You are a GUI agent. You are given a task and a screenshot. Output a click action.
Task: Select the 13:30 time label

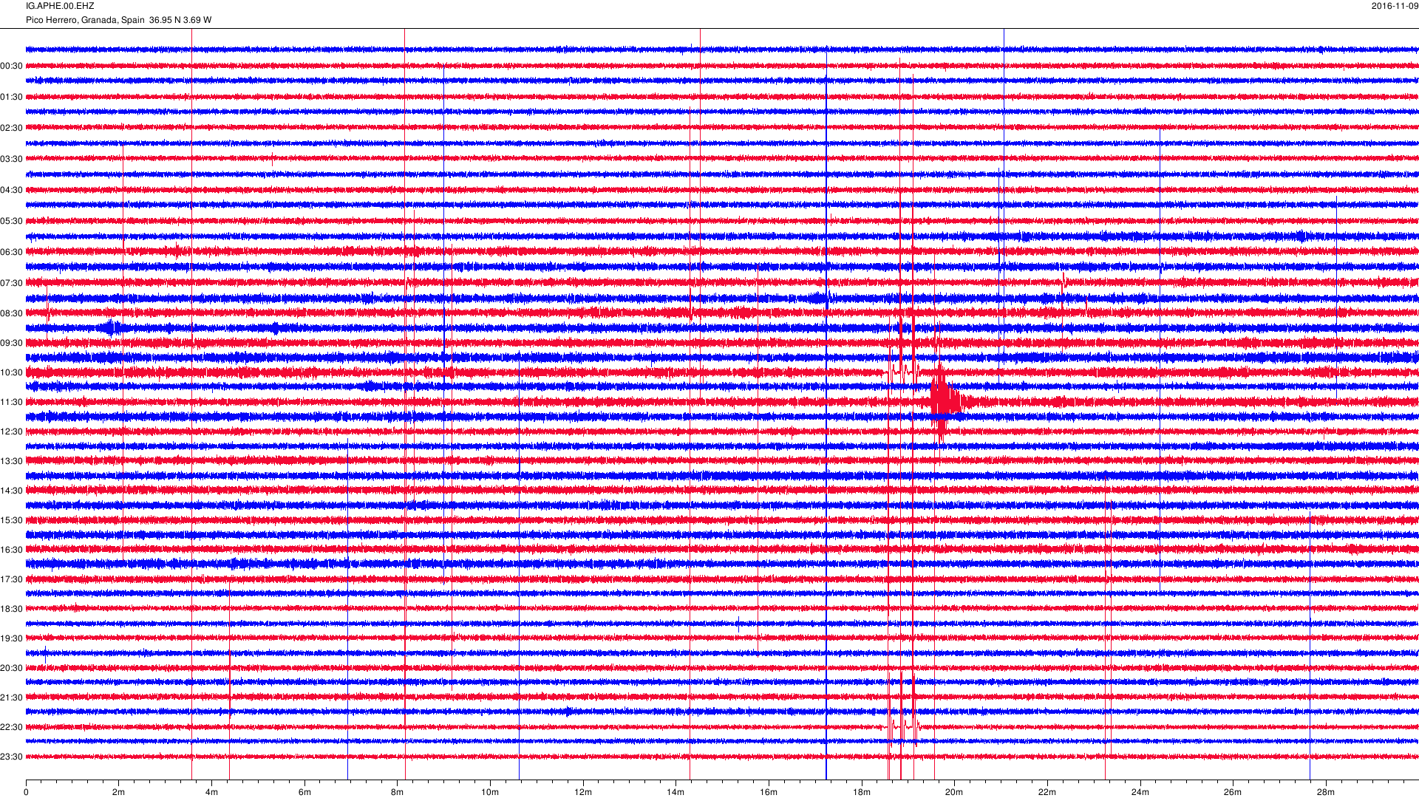pos(11,461)
